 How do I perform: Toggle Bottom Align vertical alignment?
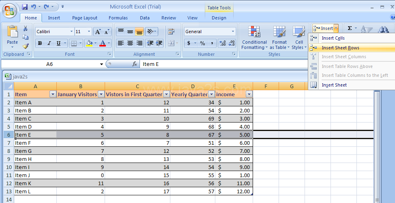point(140,32)
